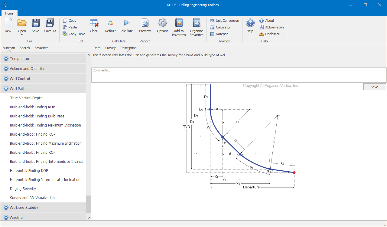387x227 pixels.
Task: Switch to the Survey tab
Action: [x=110, y=48]
